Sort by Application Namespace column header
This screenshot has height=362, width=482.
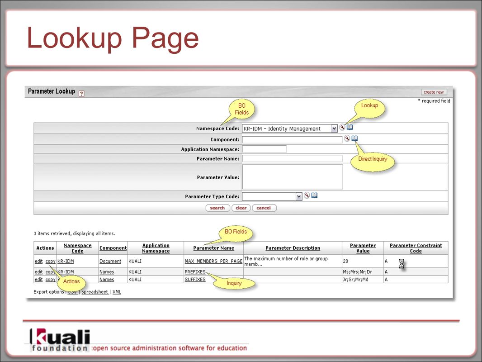pyautogui.click(x=156, y=248)
